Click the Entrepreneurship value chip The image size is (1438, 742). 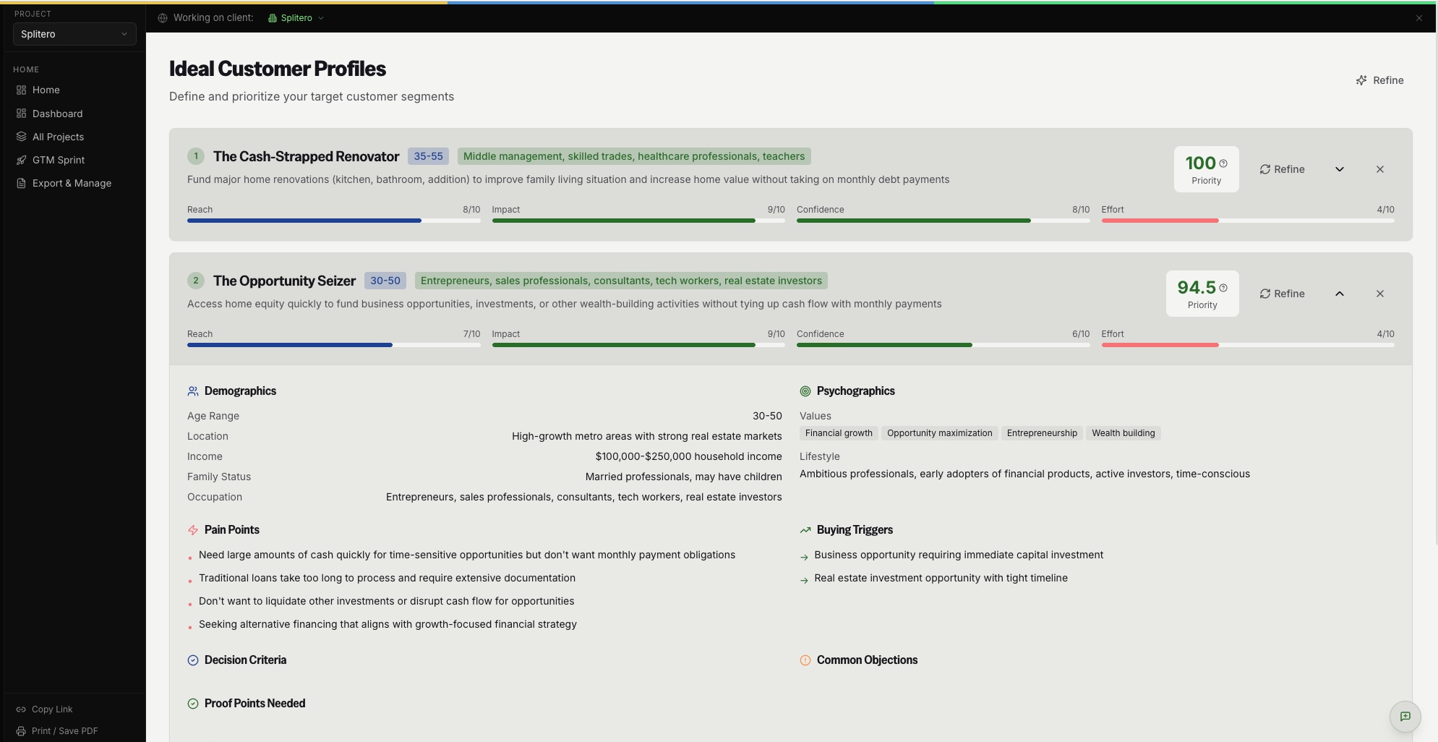tap(1042, 433)
